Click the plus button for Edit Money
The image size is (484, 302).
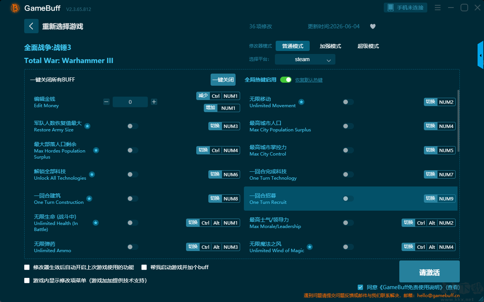[154, 102]
